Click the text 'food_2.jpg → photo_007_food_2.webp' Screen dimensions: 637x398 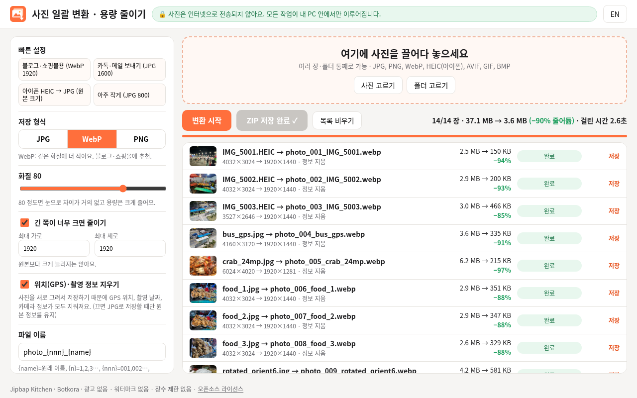(289, 316)
